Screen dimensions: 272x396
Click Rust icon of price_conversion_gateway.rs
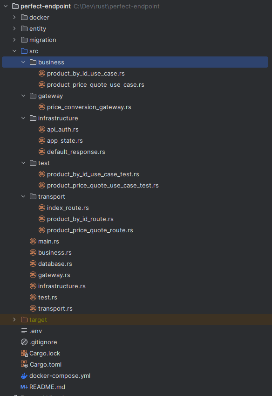click(x=42, y=107)
